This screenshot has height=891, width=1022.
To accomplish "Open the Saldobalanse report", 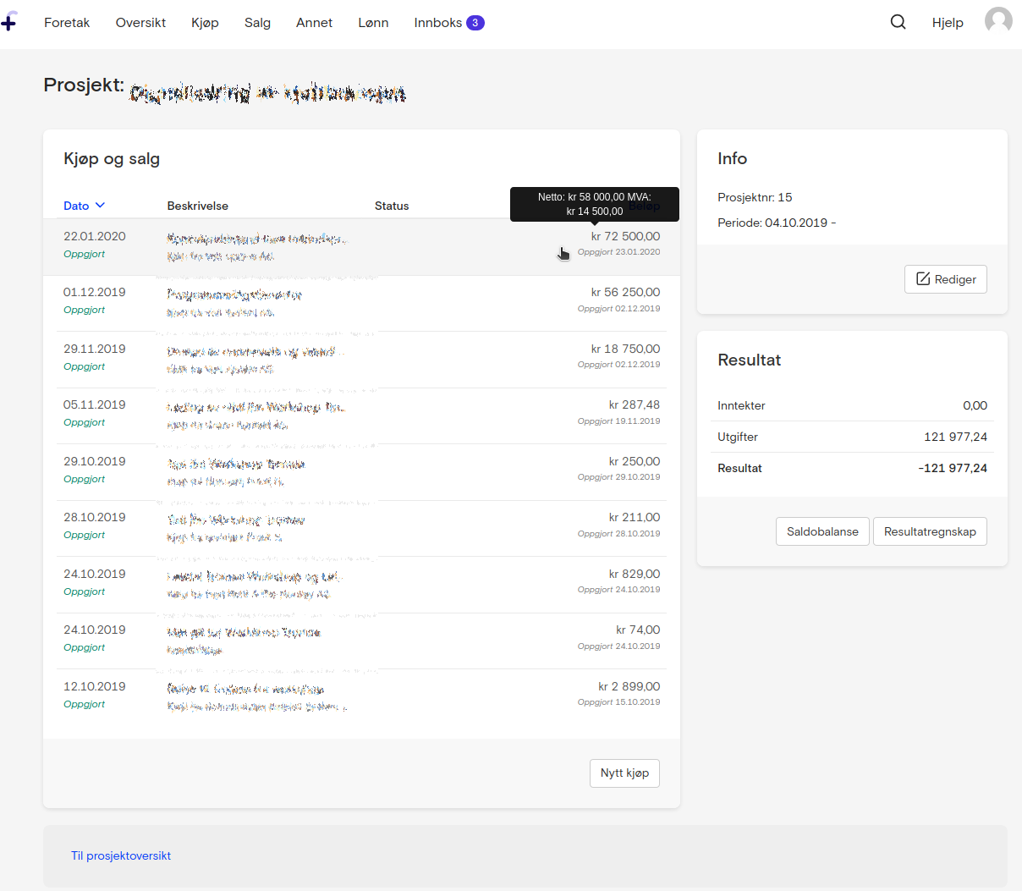I will point(822,531).
